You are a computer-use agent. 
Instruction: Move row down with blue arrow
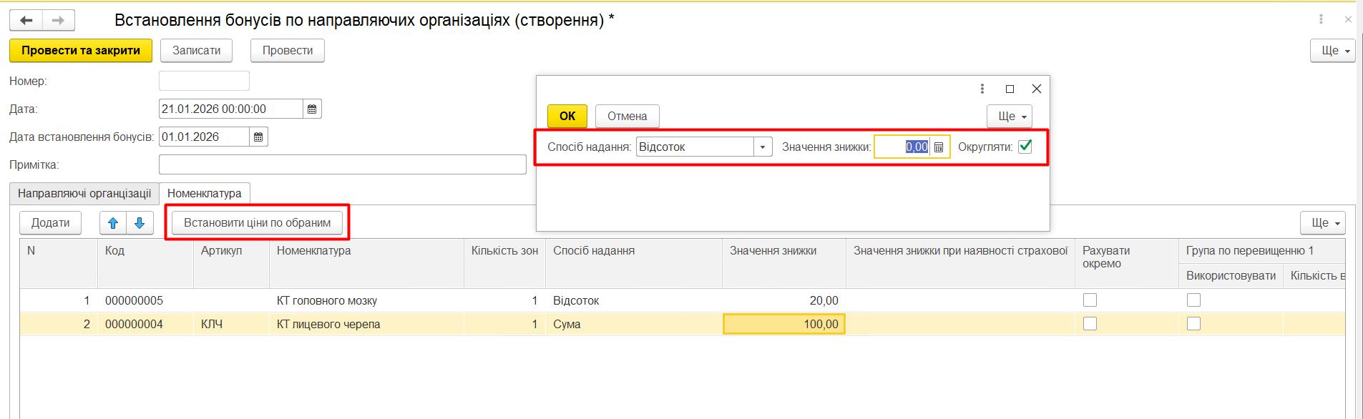[140, 223]
